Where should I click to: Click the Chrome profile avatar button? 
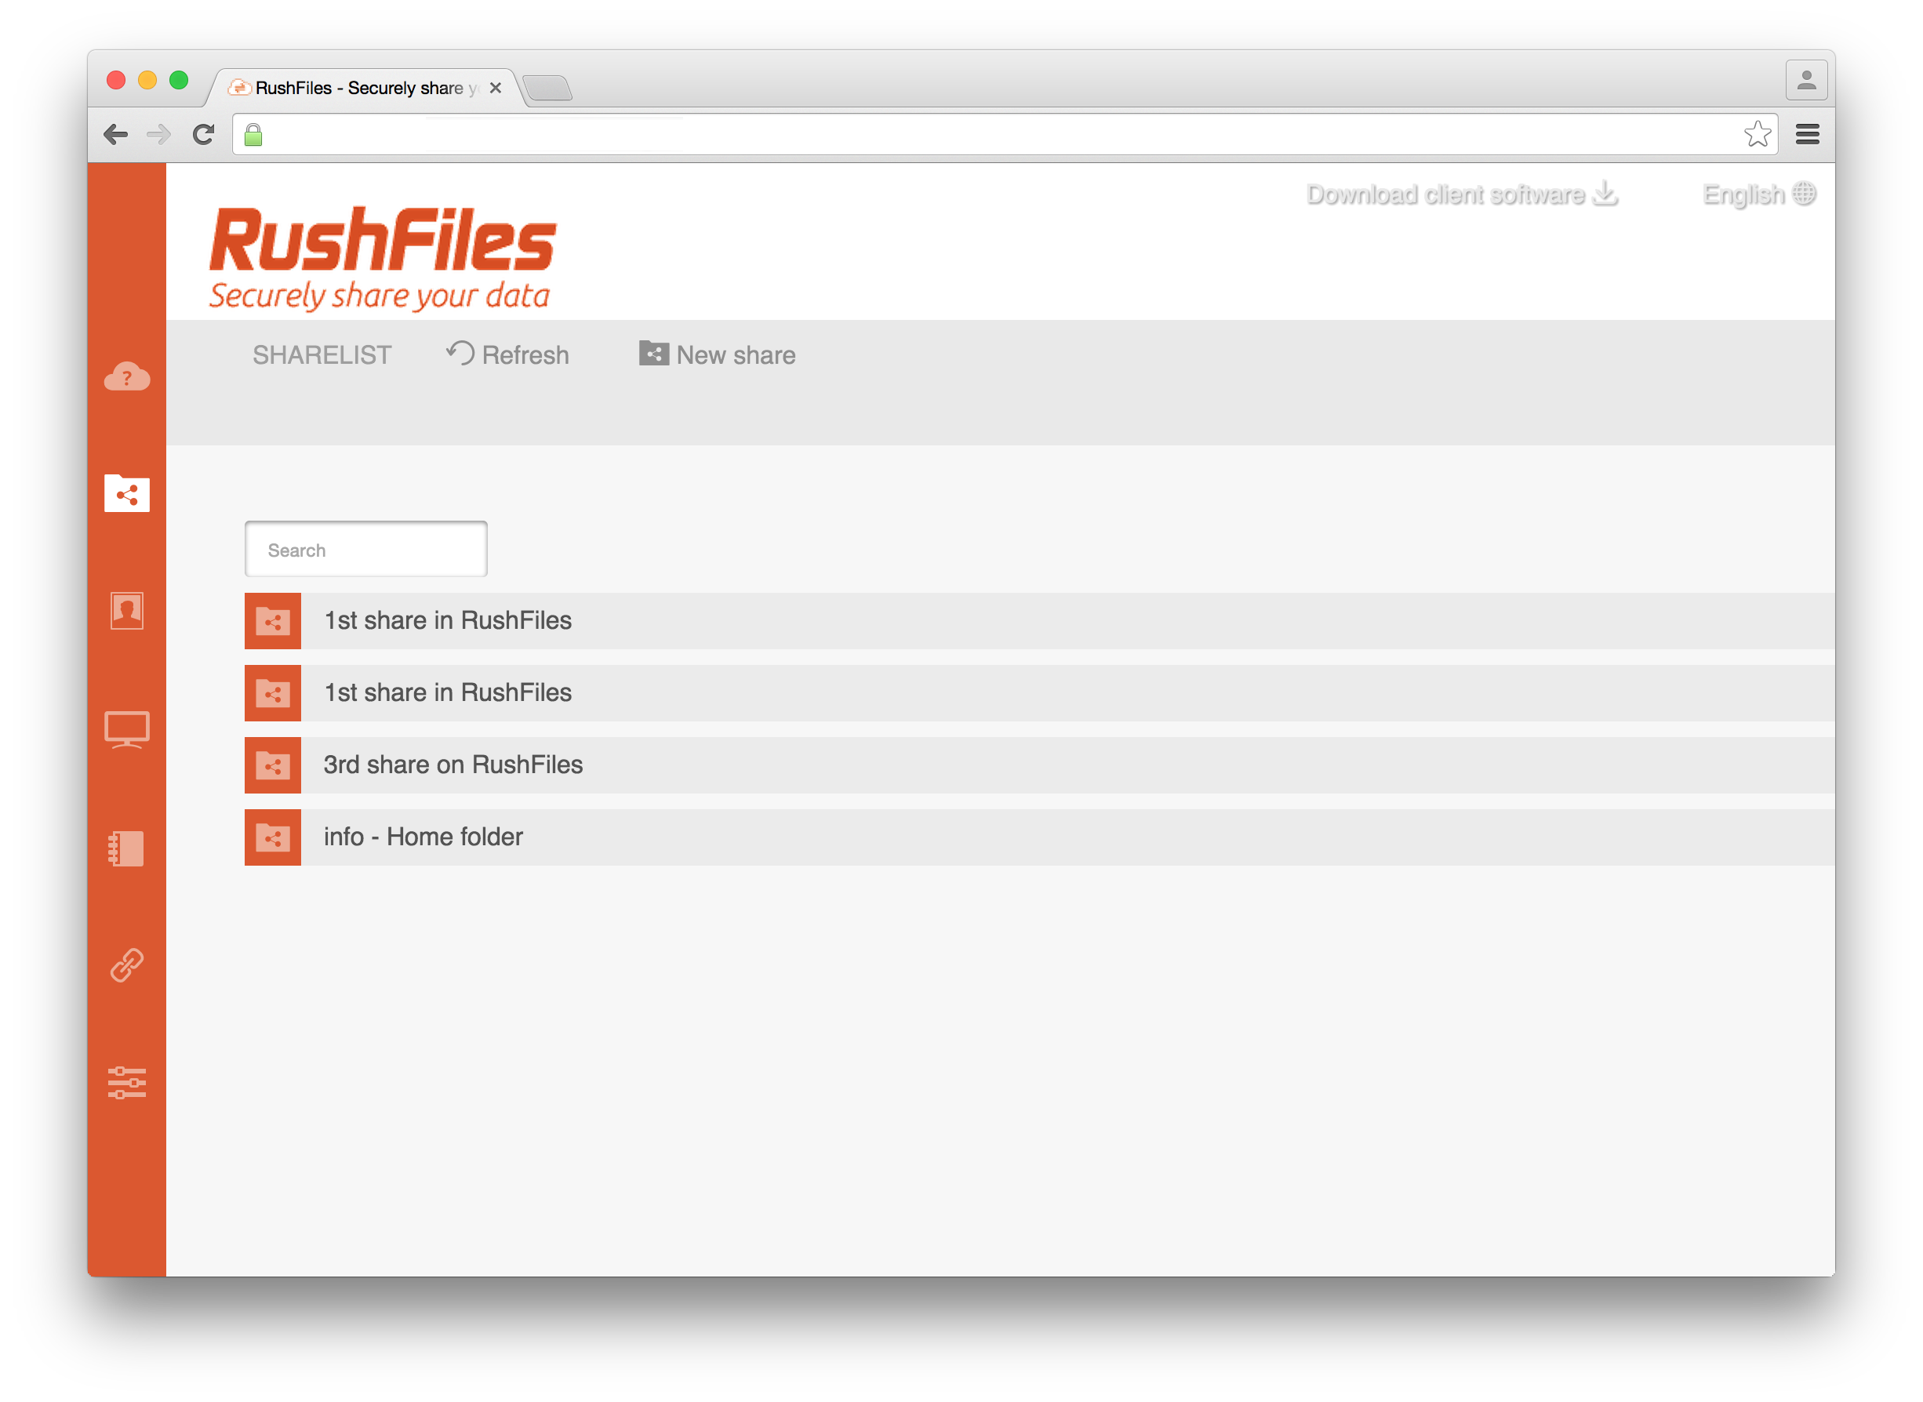click(1806, 80)
